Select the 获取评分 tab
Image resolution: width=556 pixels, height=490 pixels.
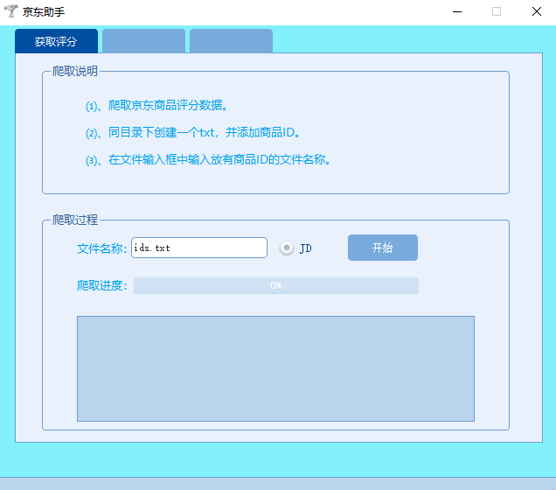click(x=56, y=41)
